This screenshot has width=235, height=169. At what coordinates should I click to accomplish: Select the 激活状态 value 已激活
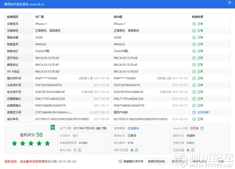point(132,136)
